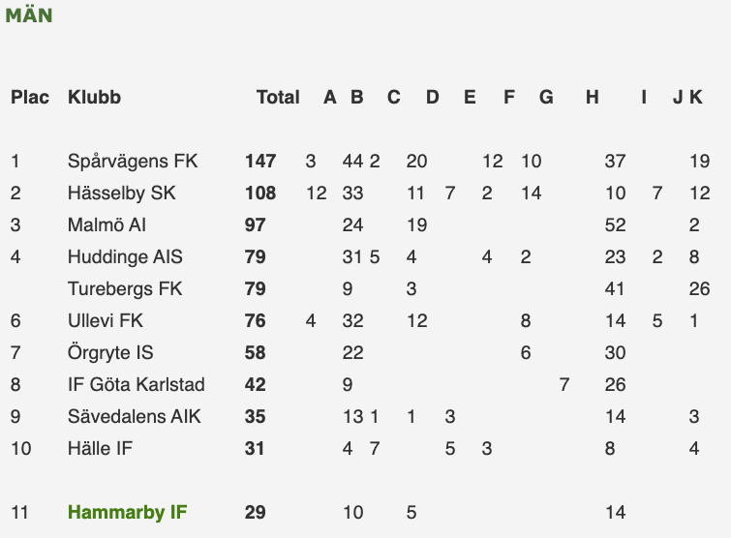This screenshot has width=731, height=538.
Task: Click IF Göta Karlstad club name
Action: pyautogui.click(x=137, y=385)
